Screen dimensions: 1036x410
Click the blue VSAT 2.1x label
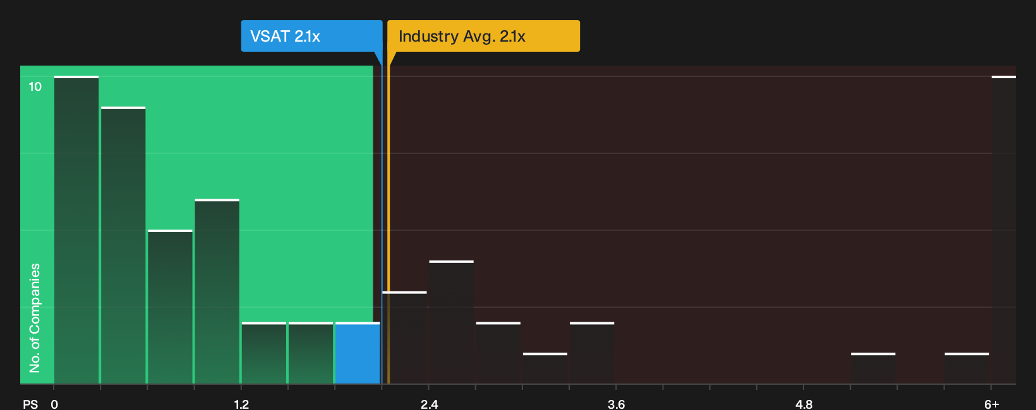311,36
